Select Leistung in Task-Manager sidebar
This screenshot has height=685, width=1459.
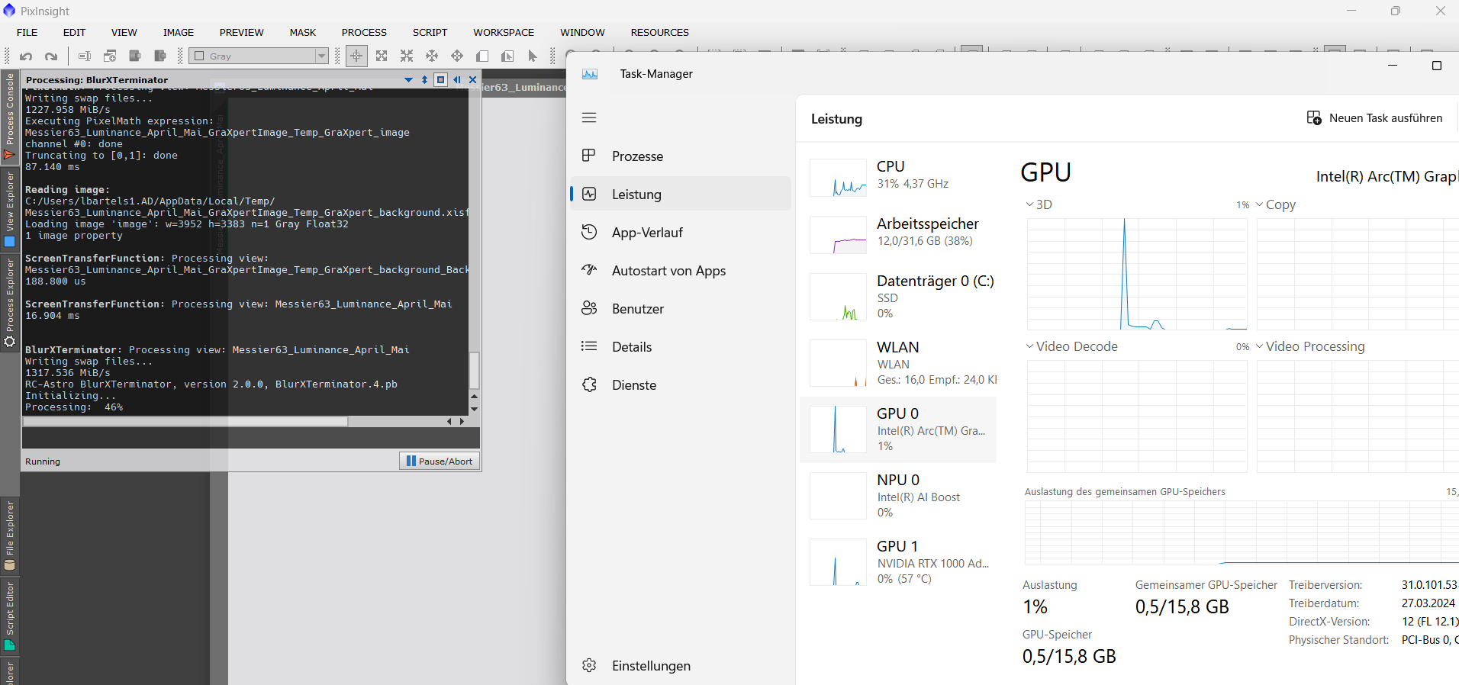(681, 195)
